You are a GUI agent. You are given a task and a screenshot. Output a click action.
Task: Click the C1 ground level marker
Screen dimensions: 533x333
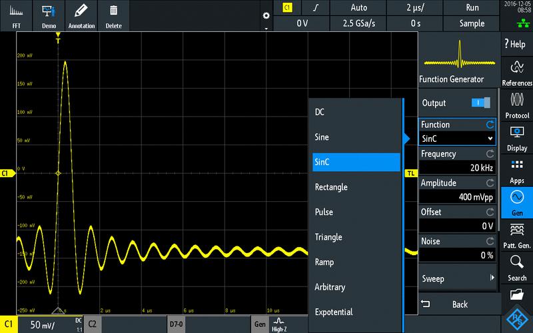7,173
